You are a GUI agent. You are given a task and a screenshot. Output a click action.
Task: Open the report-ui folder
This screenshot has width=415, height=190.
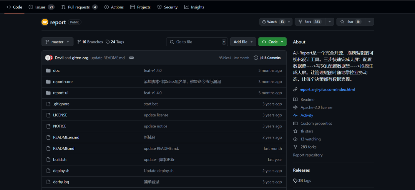[x=61, y=93]
